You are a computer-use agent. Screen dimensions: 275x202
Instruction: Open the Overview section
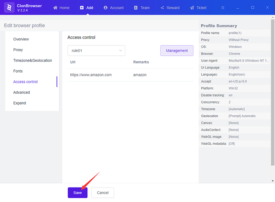click(x=21, y=39)
